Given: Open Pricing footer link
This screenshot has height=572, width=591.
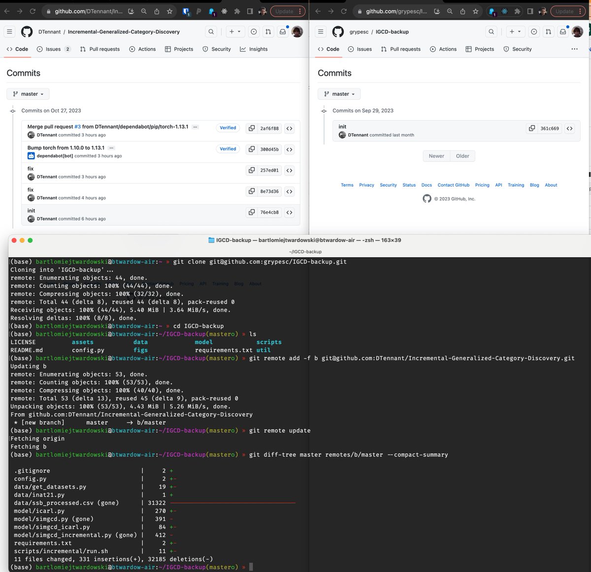Looking at the screenshot, I should [x=482, y=185].
